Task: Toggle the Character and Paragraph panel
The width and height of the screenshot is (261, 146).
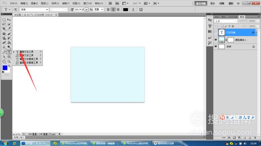Action: (141, 10)
